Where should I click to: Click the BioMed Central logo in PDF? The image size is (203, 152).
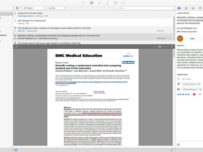(x=128, y=55)
